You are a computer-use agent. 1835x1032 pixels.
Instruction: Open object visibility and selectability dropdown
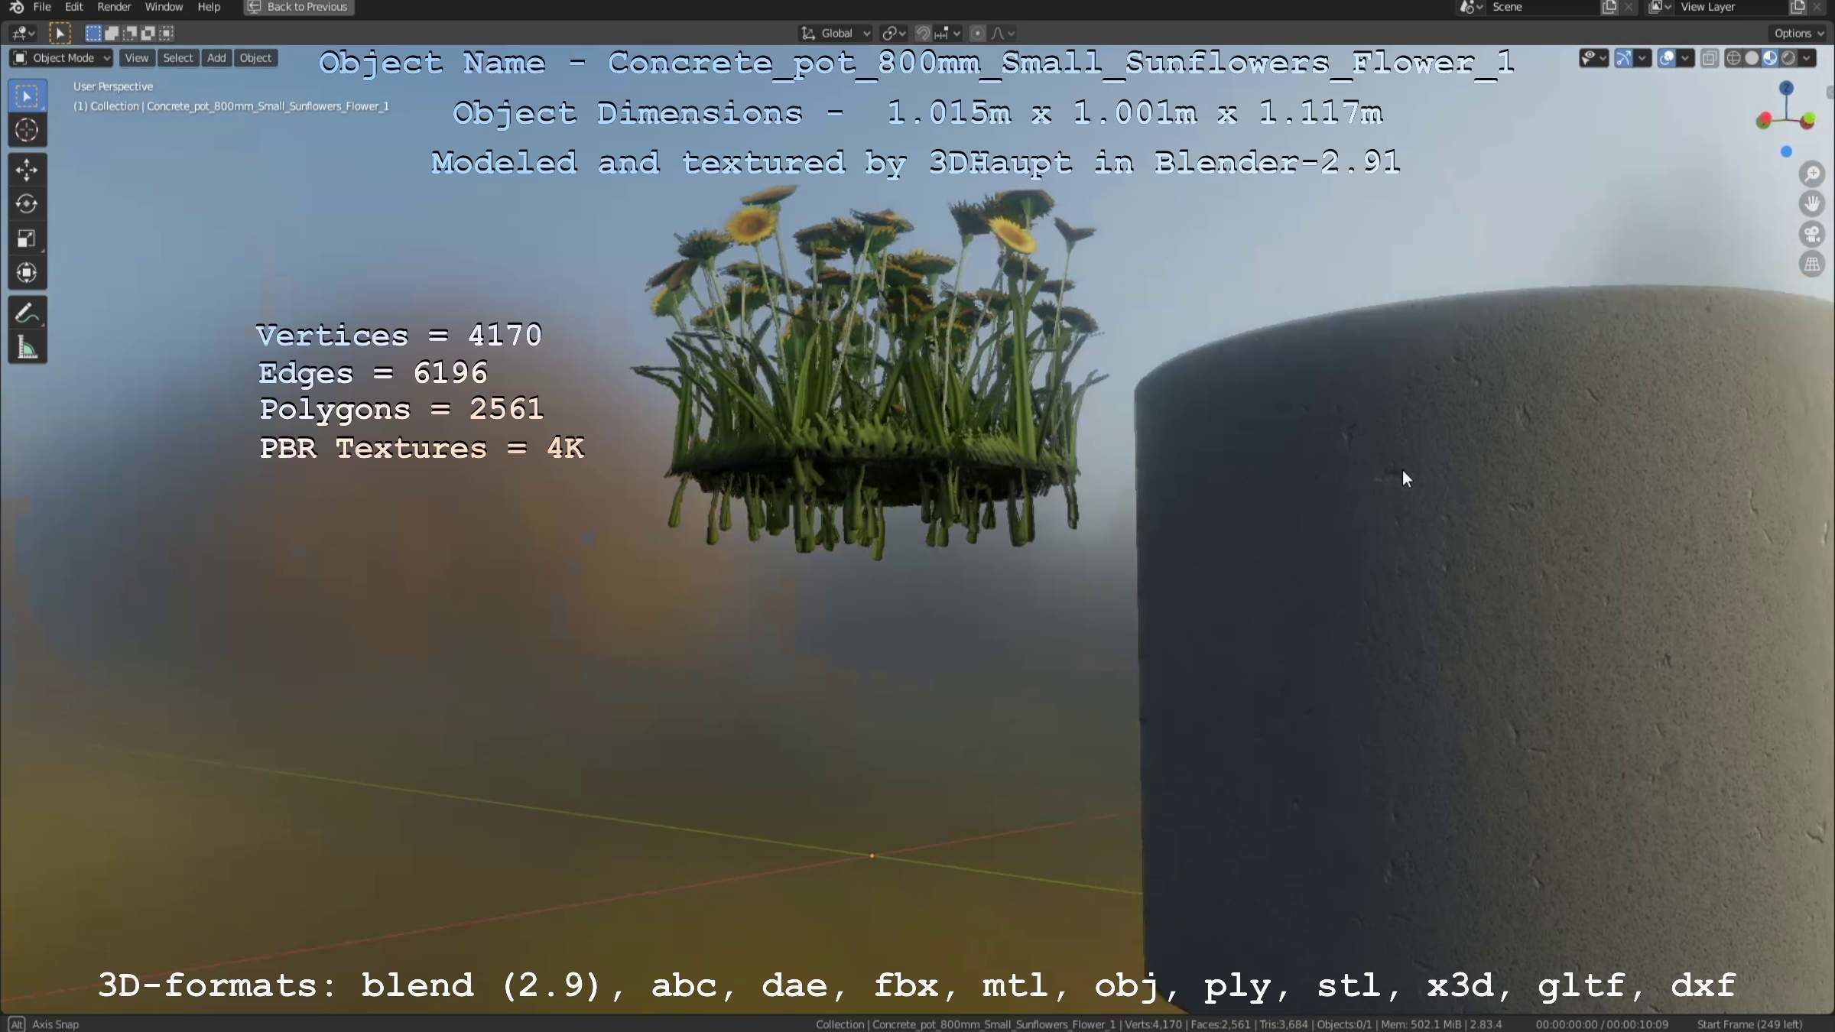click(1593, 58)
